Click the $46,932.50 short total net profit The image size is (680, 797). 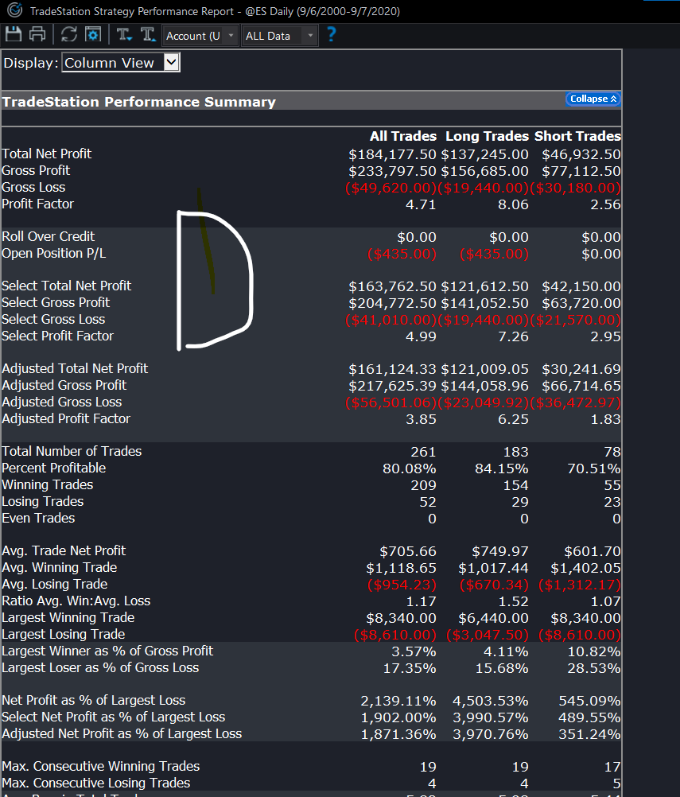[581, 154]
